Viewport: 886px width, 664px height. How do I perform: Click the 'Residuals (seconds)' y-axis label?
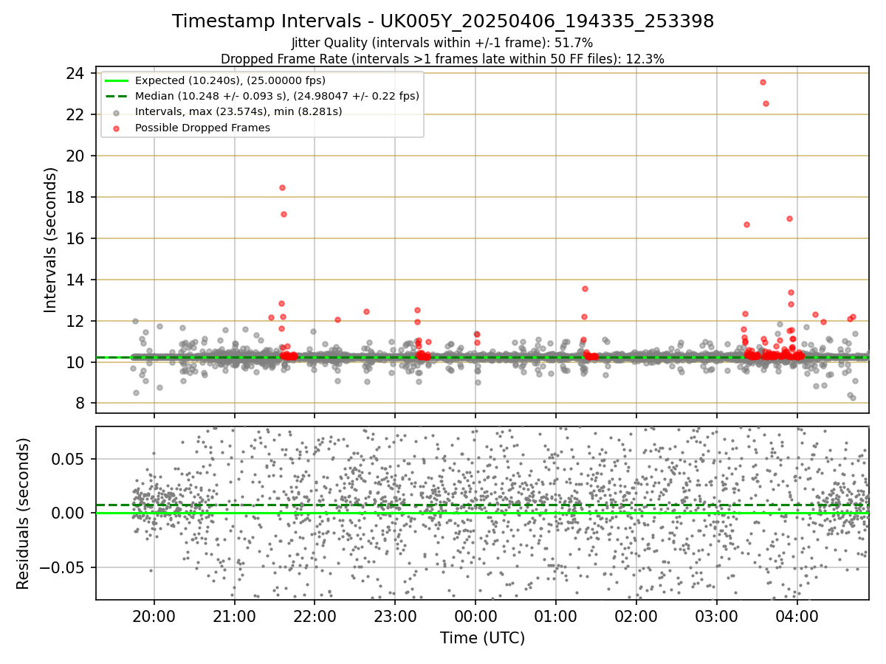(x=24, y=513)
